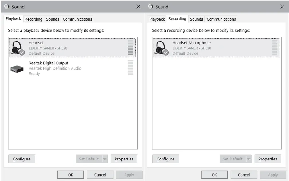Click Configure in the Playback window
The image size is (289, 181).
click(x=22, y=159)
